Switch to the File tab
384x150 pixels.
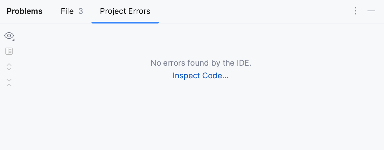pos(72,11)
